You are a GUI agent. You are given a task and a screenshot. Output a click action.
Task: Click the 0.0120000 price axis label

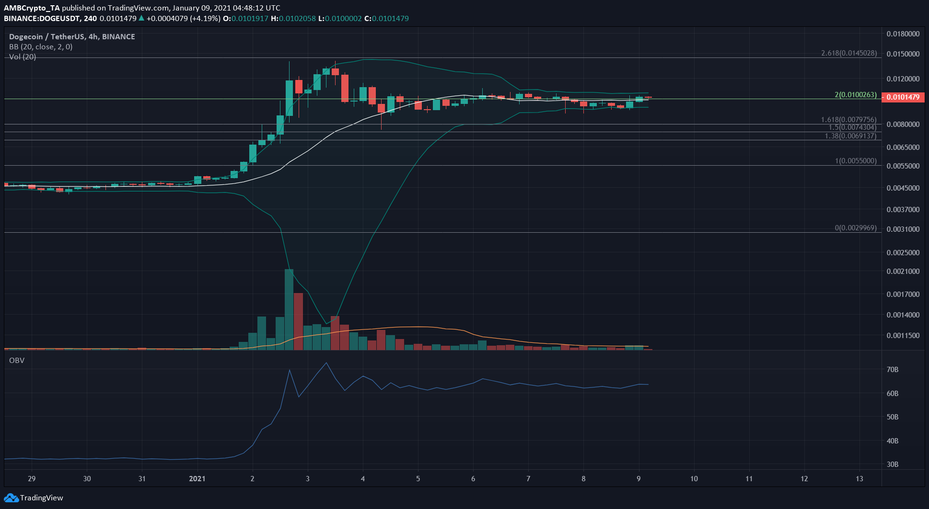[903, 79]
